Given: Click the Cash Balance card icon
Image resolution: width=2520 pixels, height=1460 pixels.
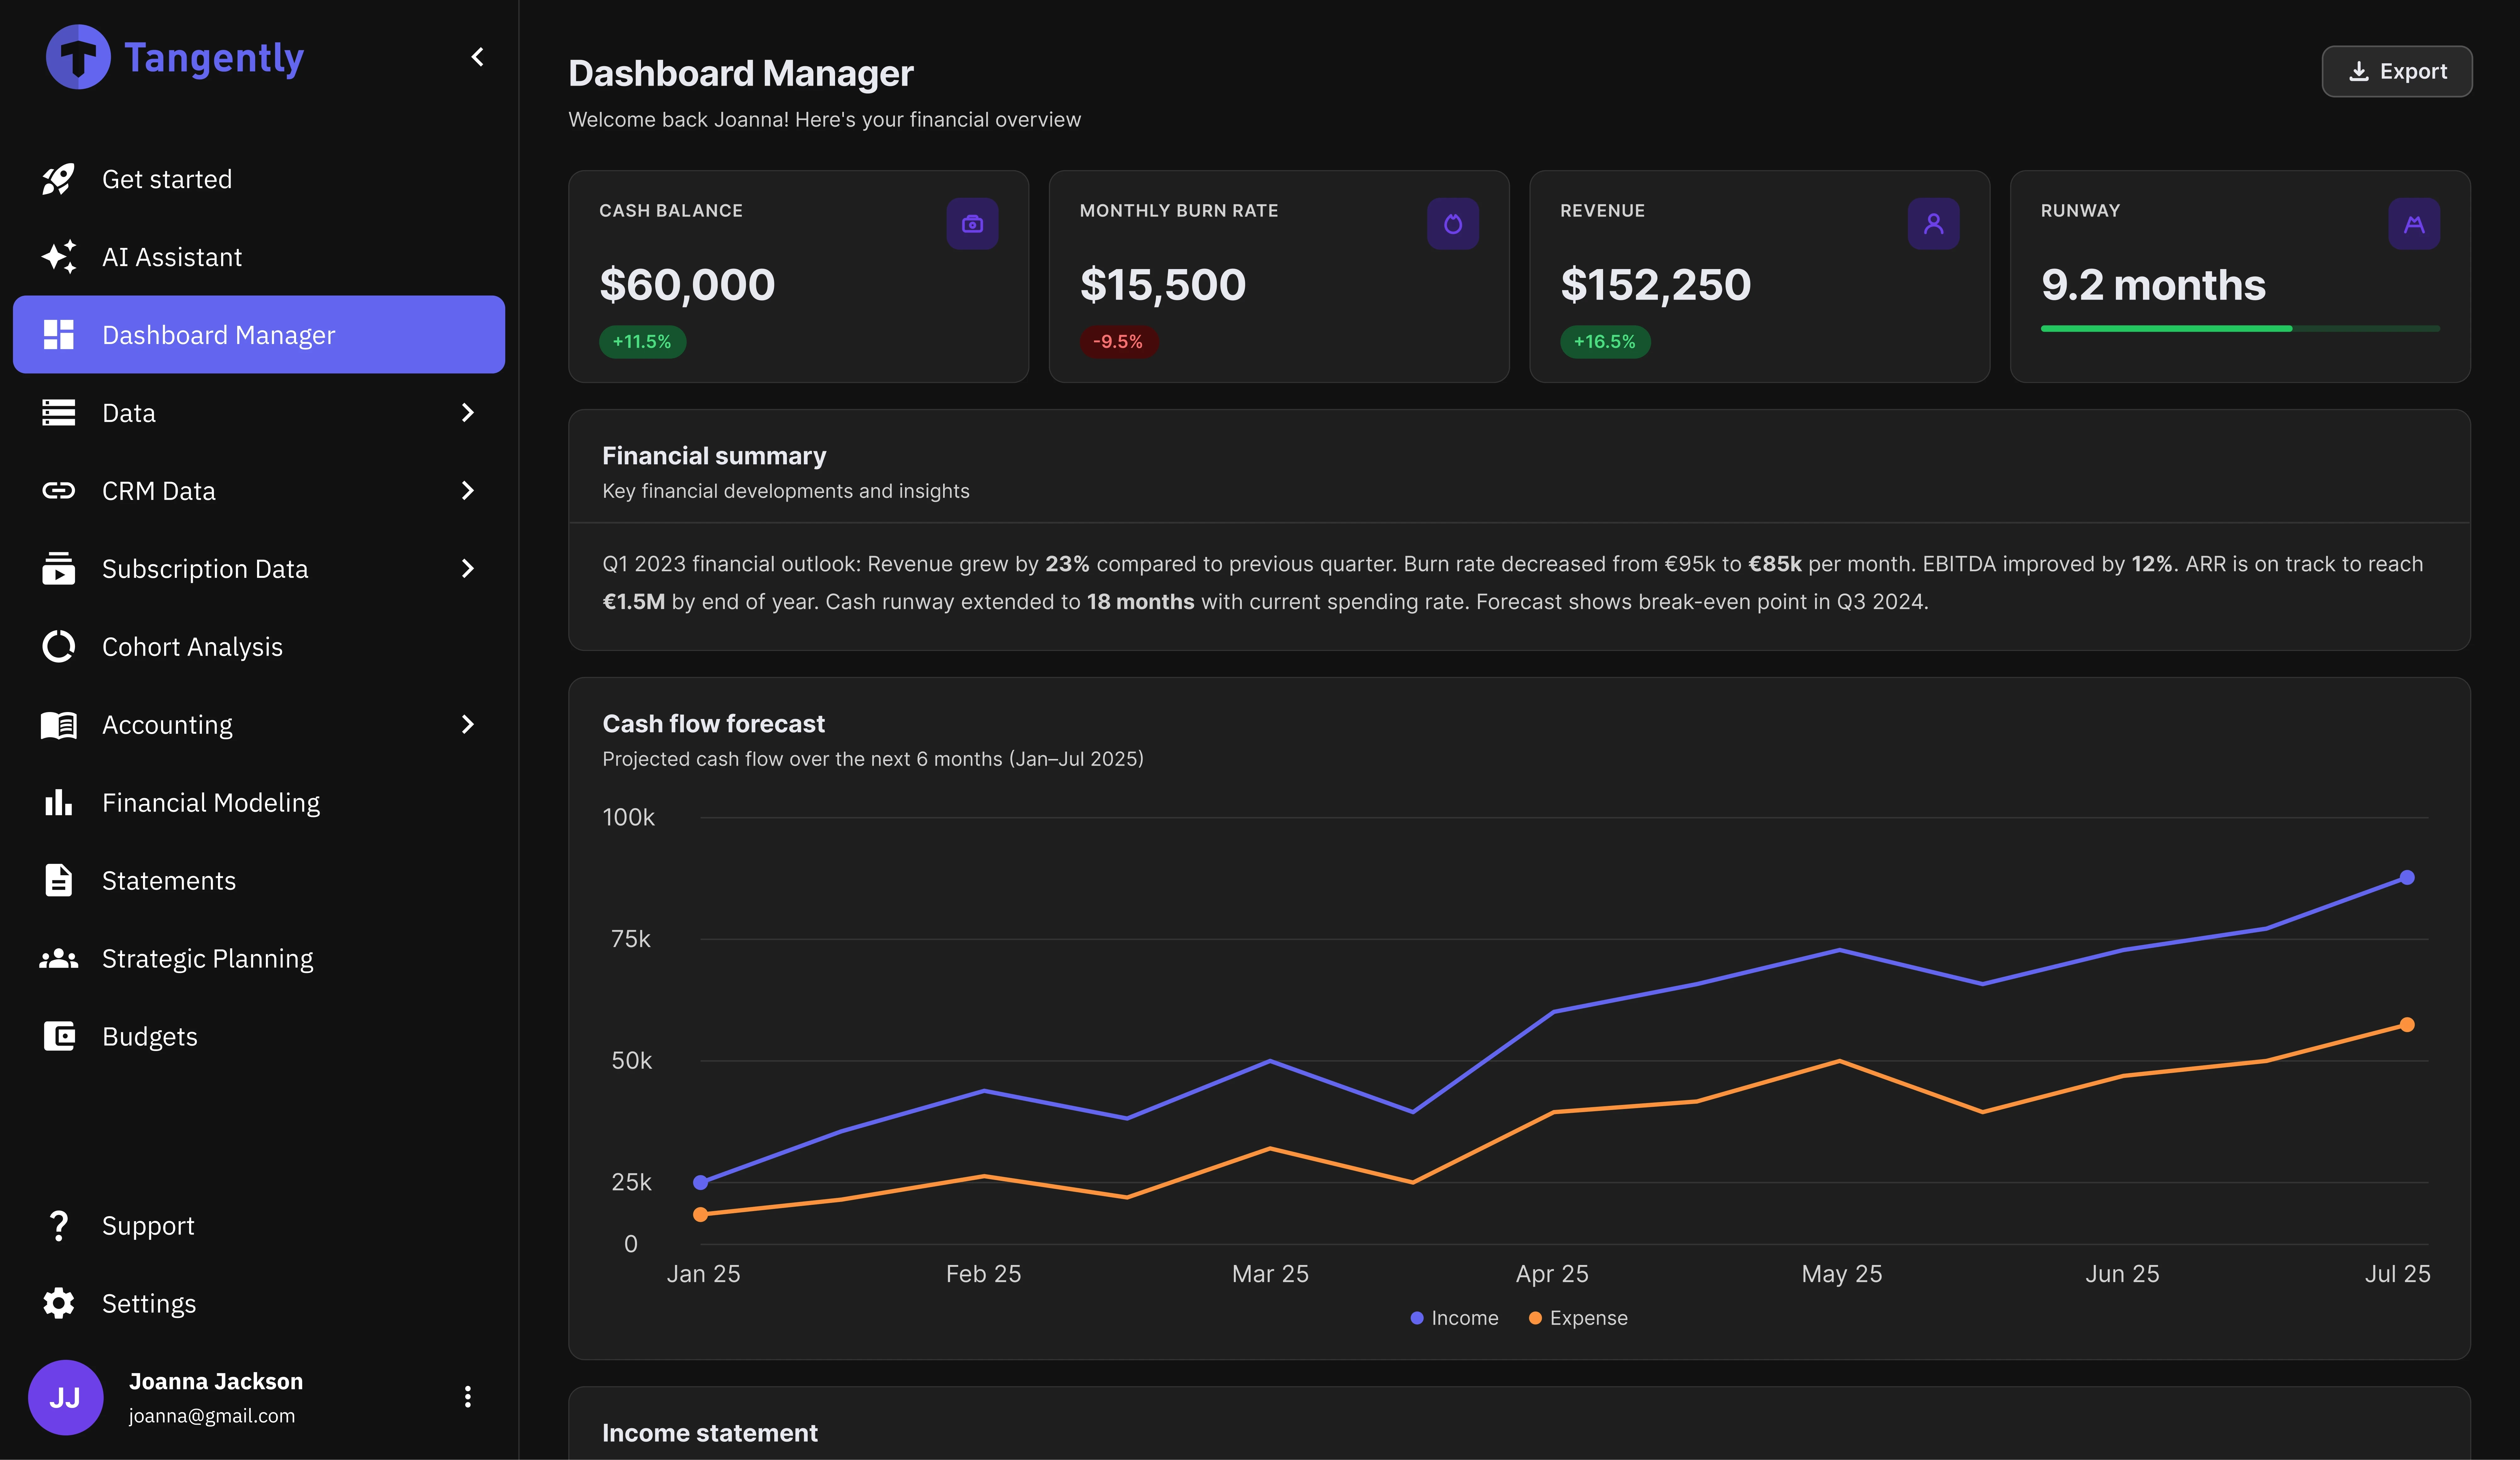Looking at the screenshot, I should click(972, 224).
